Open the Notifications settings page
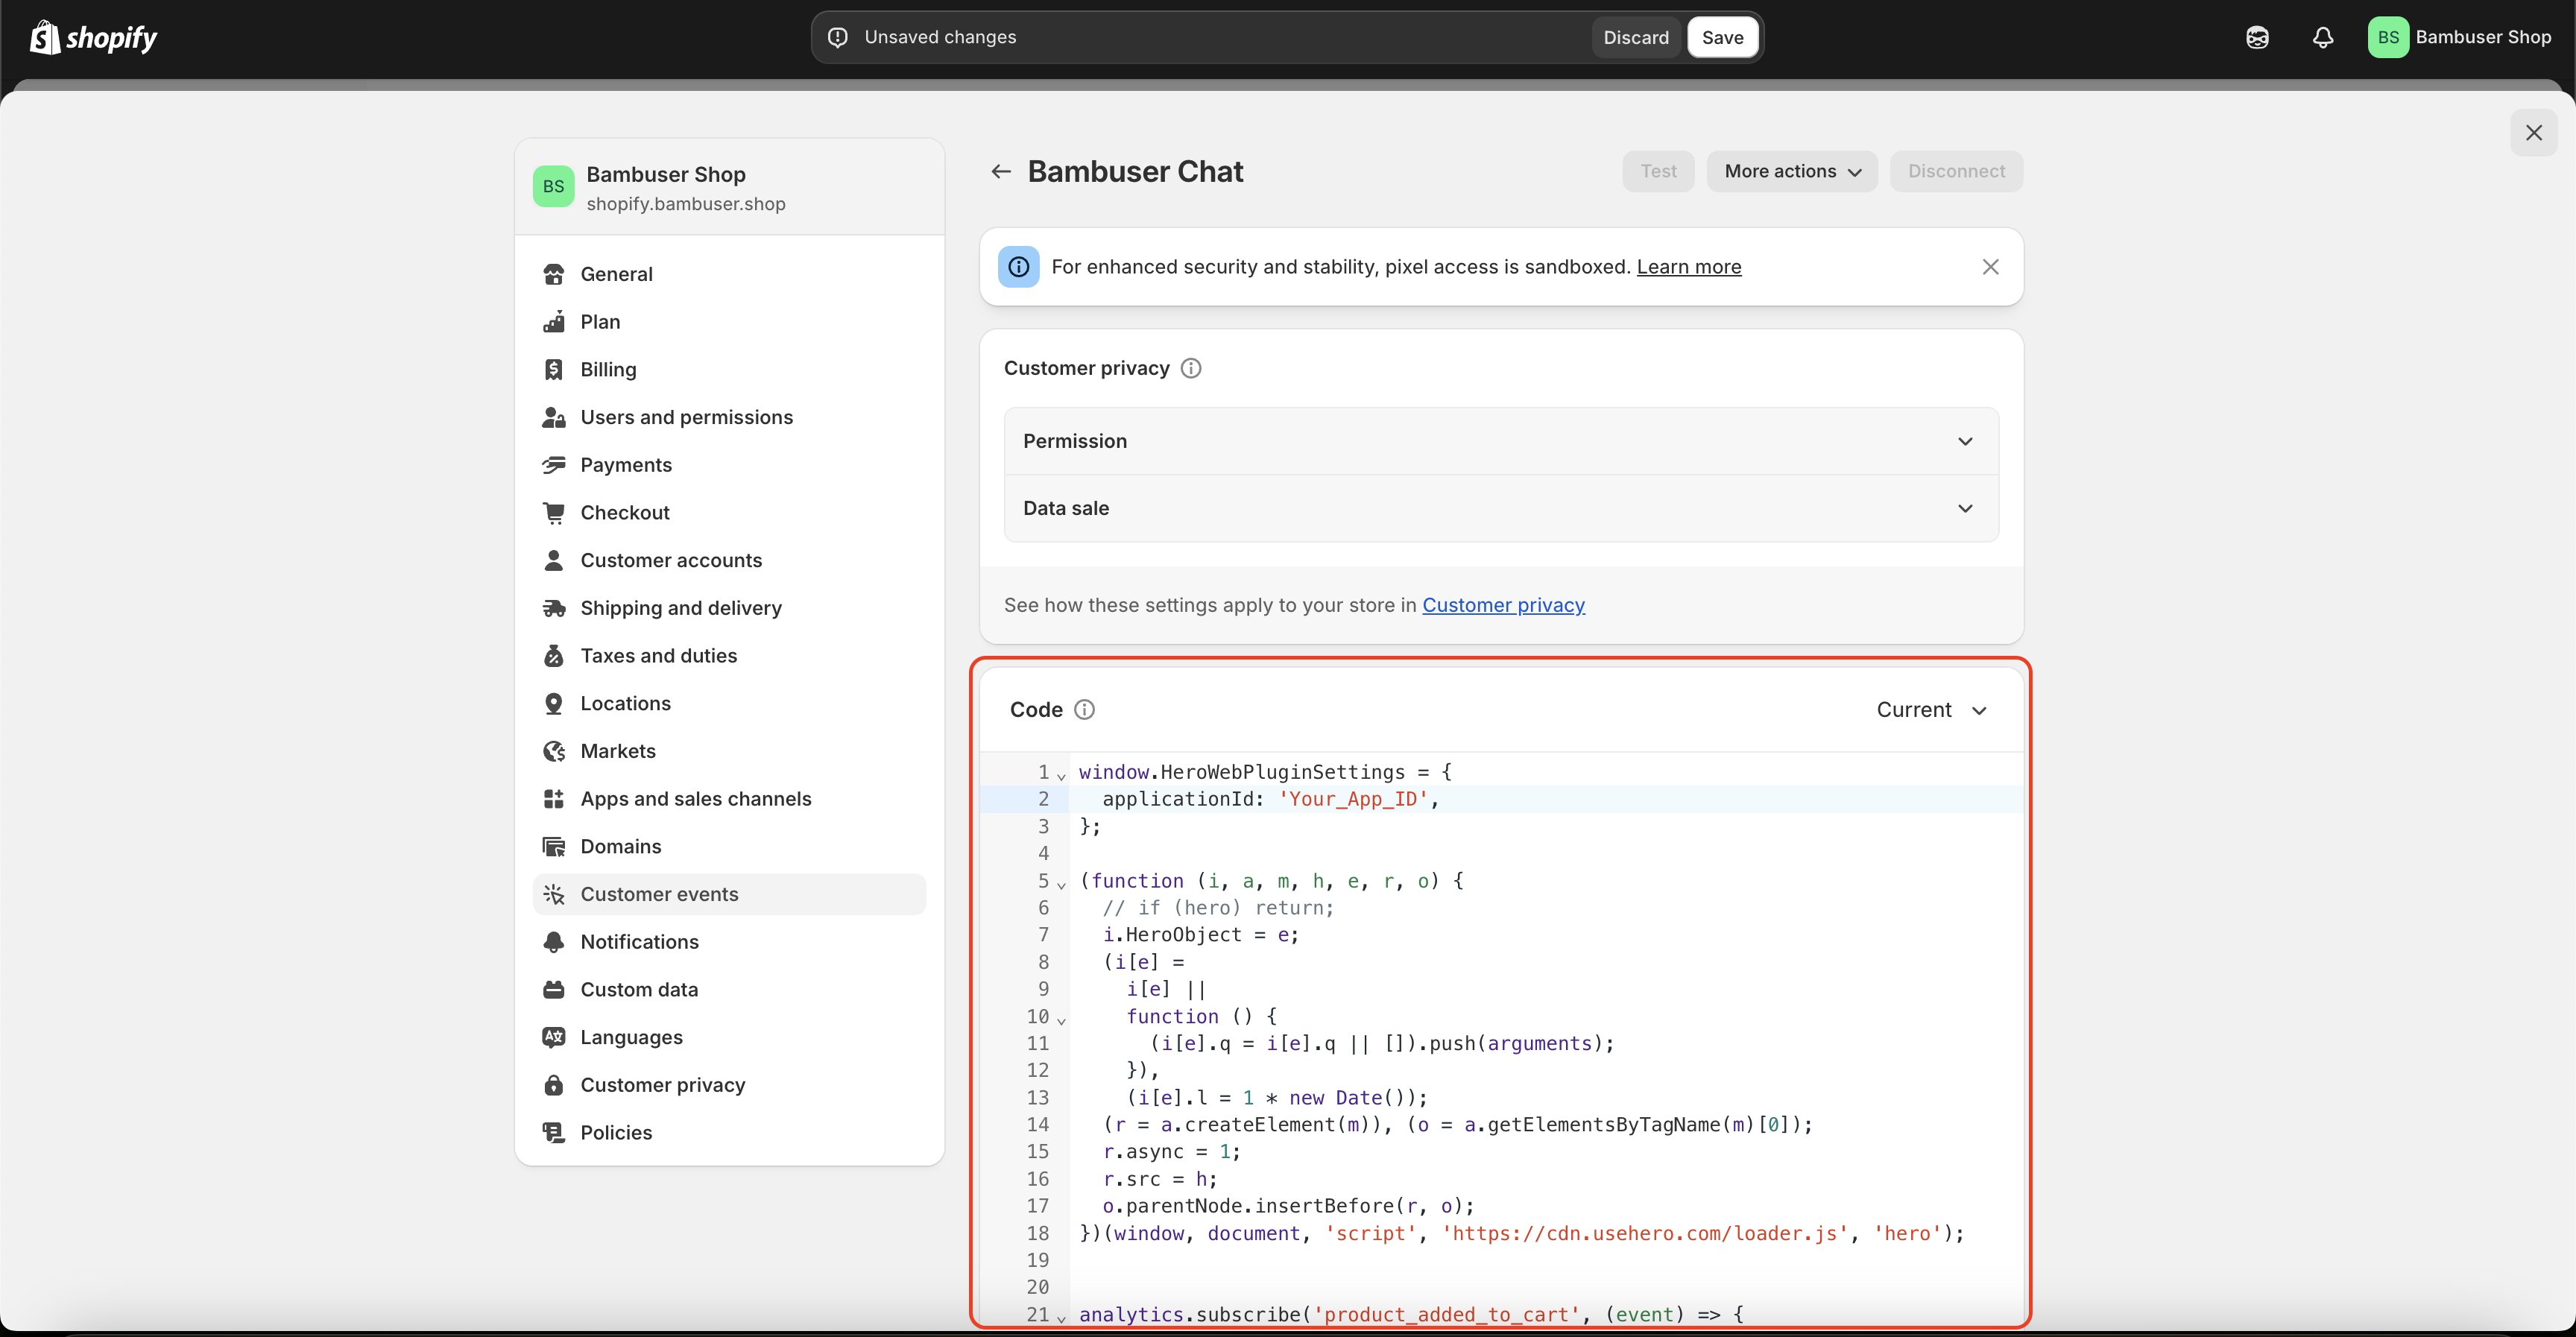The width and height of the screenshot is (2576, 1337). pos(639,942)
